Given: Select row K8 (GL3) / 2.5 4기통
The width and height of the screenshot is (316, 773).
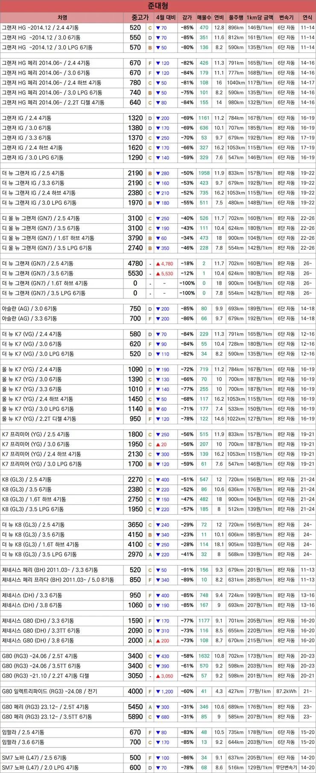Looking at the screenshot, I should coord(158,480).
